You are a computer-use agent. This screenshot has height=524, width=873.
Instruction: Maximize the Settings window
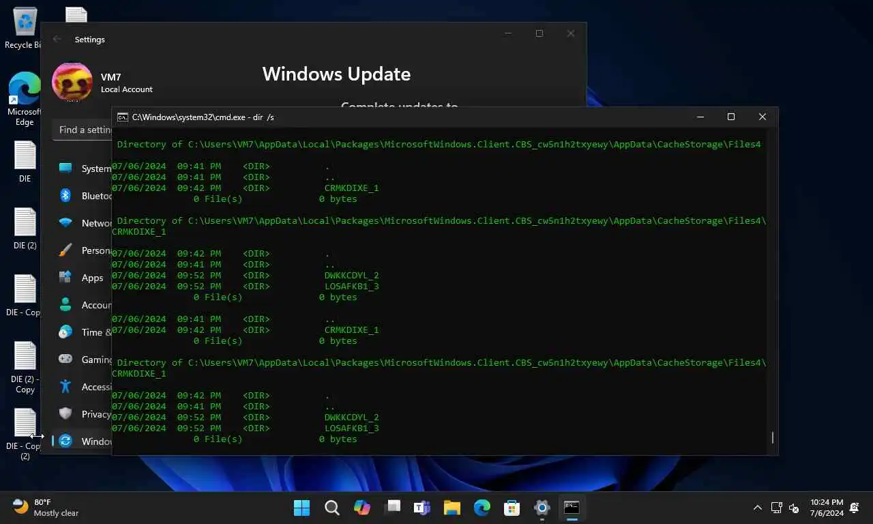(539, 33)
